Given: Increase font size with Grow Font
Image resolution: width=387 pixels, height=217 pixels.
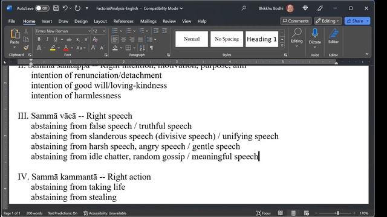Looking at the screenshot, I should coord(93,48).
